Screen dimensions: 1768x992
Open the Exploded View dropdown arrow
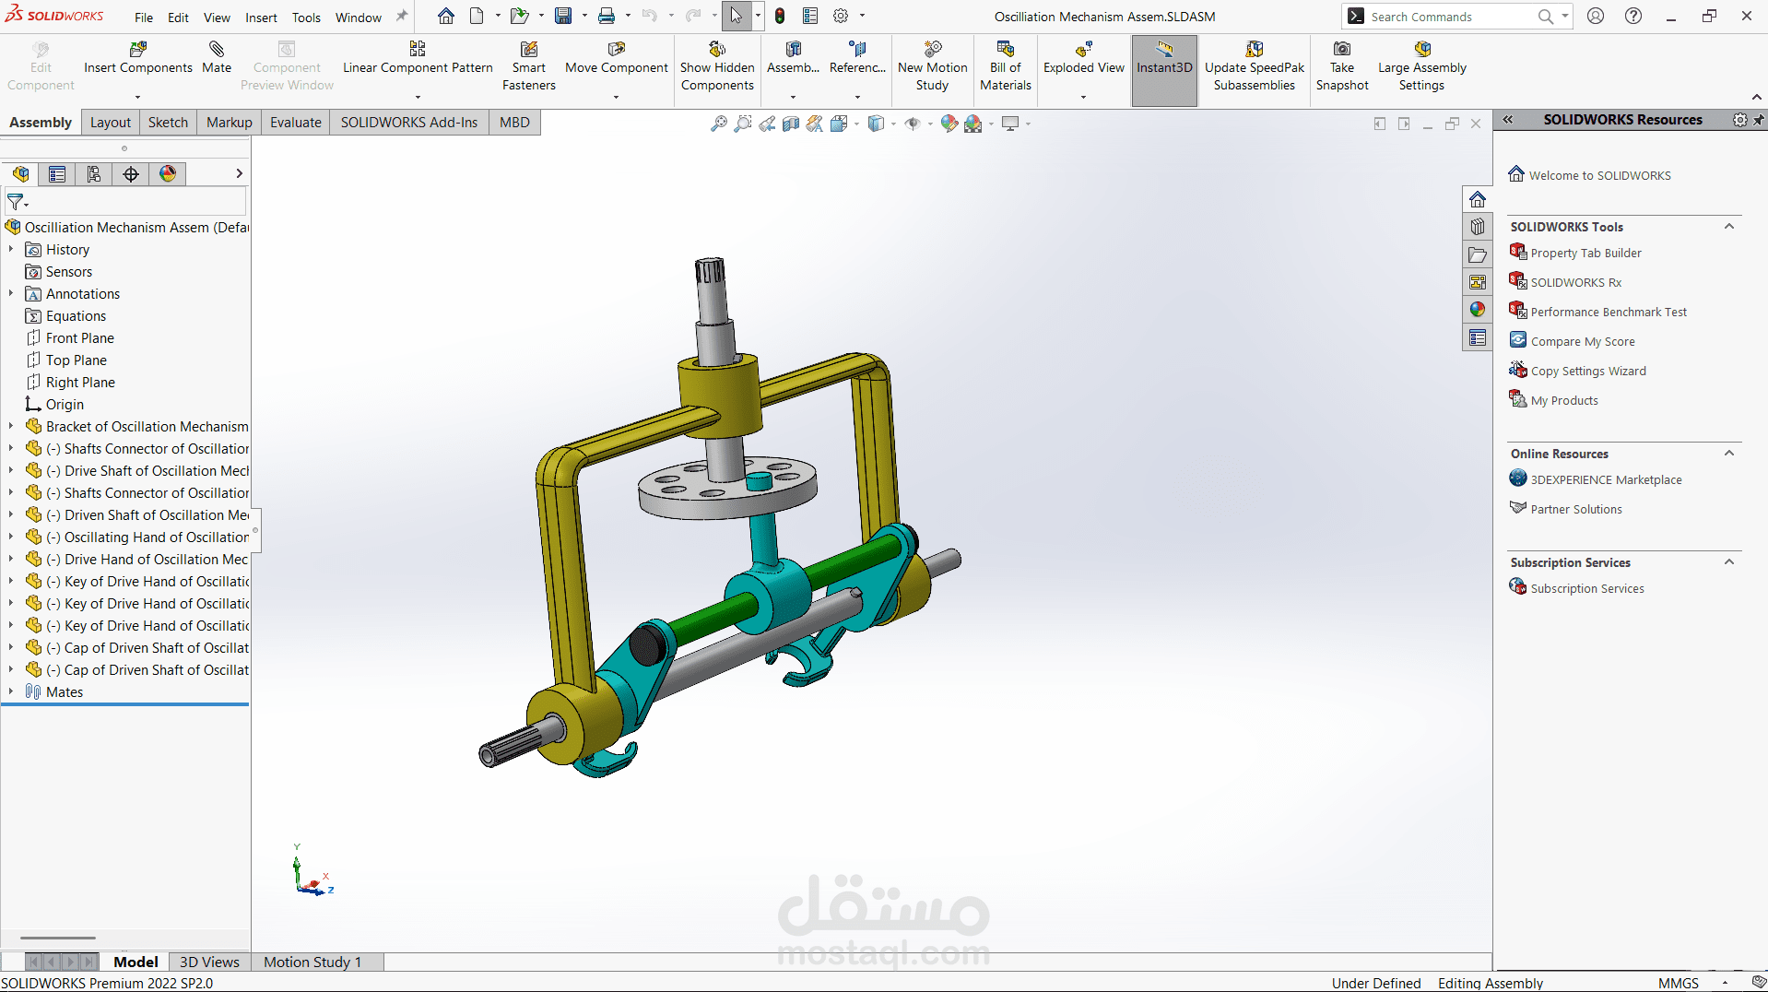pos(1084,97)
